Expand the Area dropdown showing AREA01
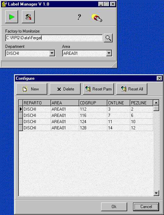This screenshot has height=215, width=164. click(109, 53)
